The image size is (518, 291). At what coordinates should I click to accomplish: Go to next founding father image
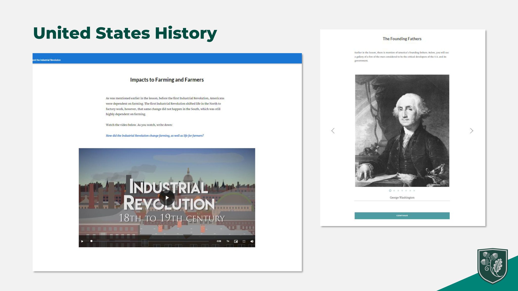tap(471, 131)
